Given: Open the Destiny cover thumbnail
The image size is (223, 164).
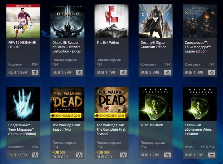Looking at the screenshot, I should tap(155, 21).
